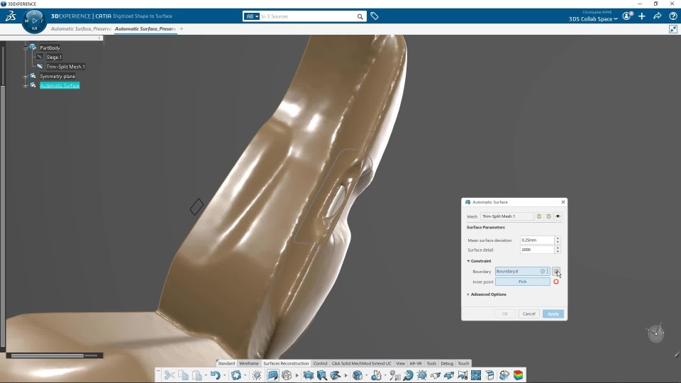Click the boundary selection button beside Boundary.8

[x=556, y=272]
